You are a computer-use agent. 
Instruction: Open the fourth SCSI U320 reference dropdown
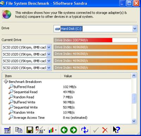coord(49,68)
